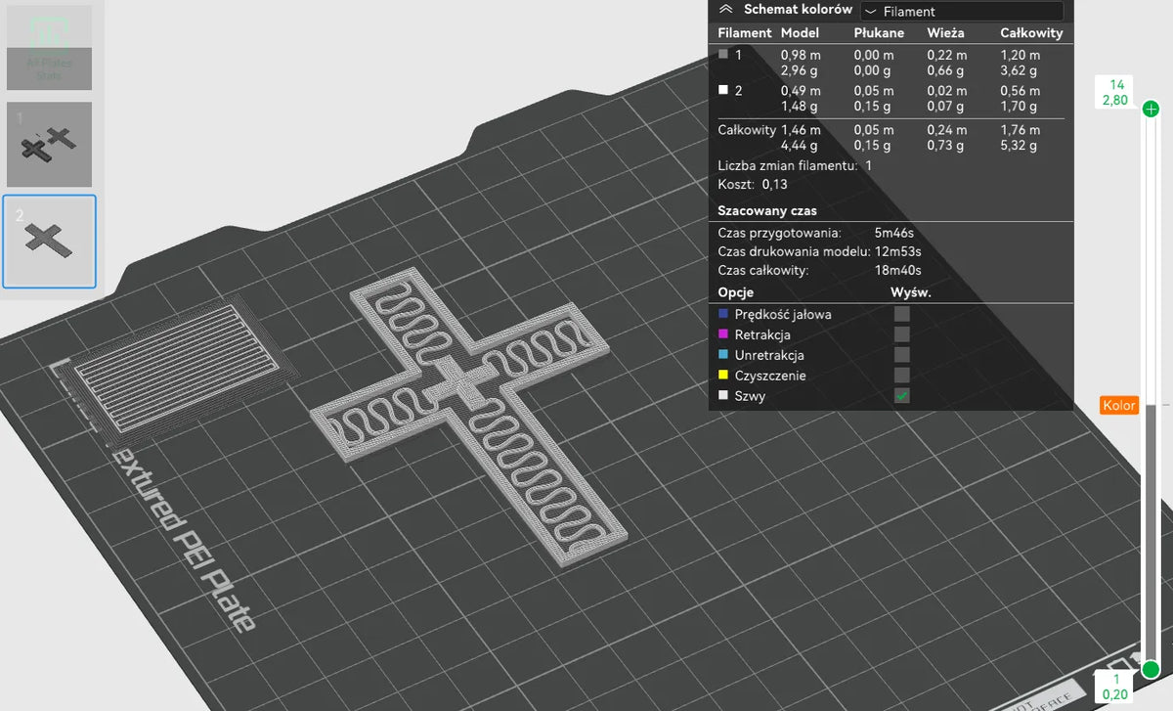
Task: Toggle Unretrakcja display checkbox
Action: click(x=902, y=355)
